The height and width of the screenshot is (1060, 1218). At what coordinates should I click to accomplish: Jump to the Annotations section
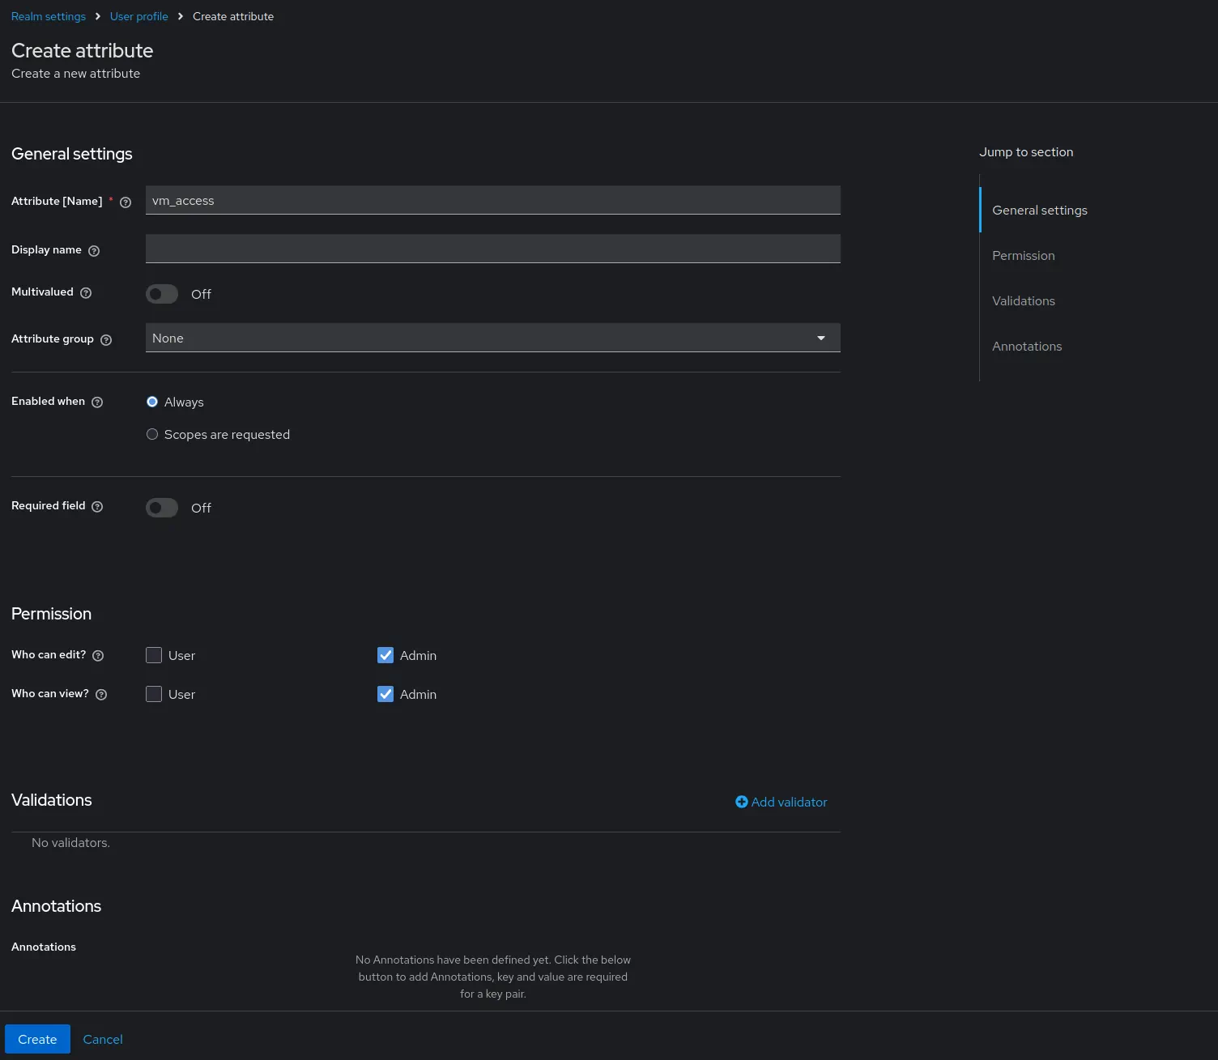(1026, 347)
